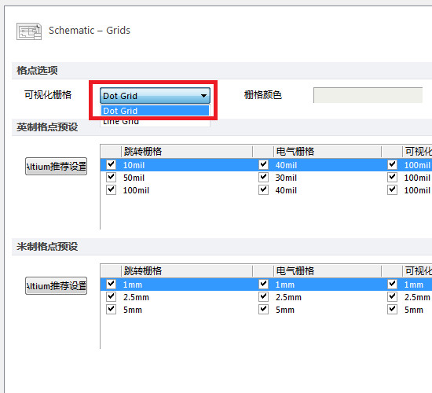Click 跳转栅格 column header in imperial table
Viewport: 432px width, 393px height.
187,152
